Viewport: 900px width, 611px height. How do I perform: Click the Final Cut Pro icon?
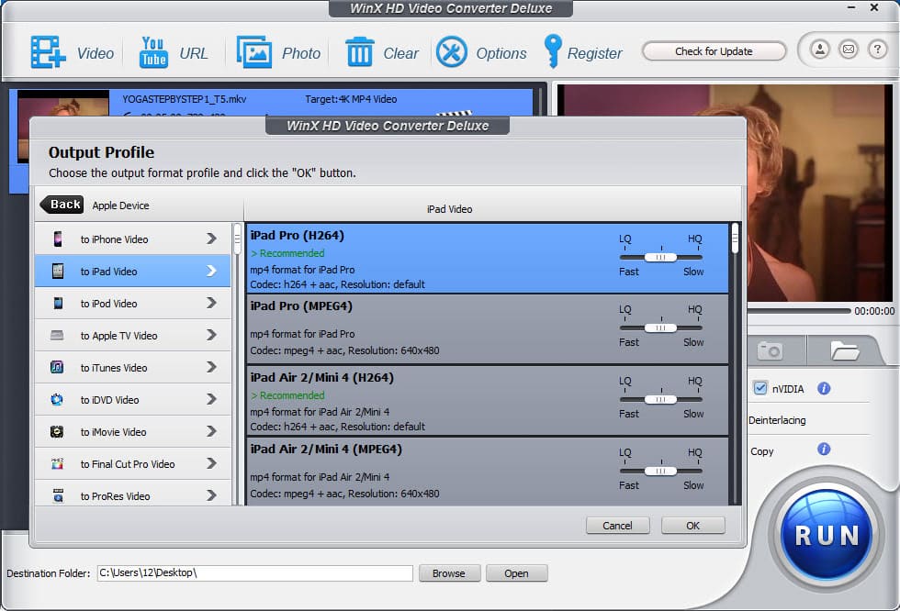pyautogui.click(x=57, y=463)
